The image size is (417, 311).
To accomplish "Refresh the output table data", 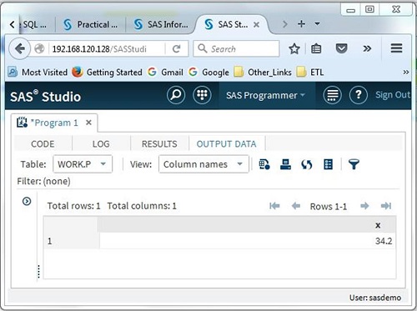I will pos(307,164).
